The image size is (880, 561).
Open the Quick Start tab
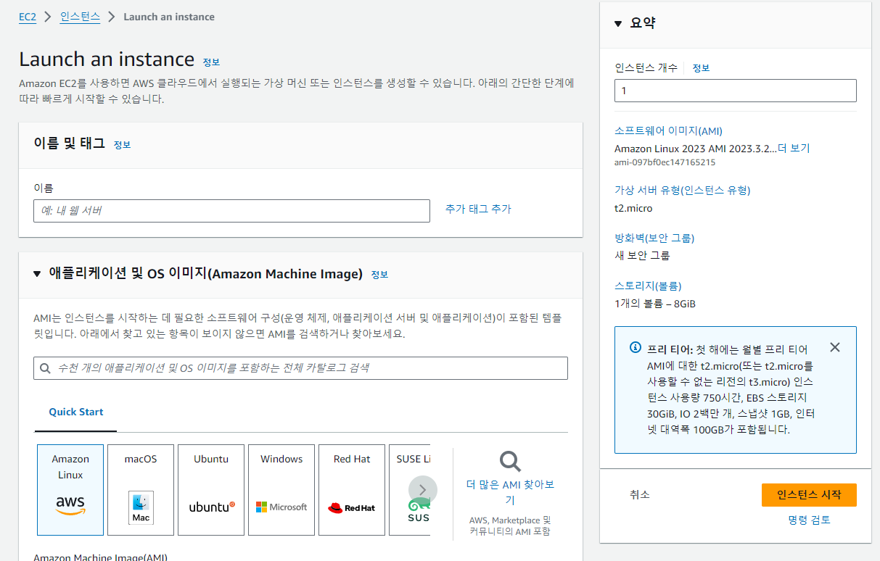coord(76,412)
